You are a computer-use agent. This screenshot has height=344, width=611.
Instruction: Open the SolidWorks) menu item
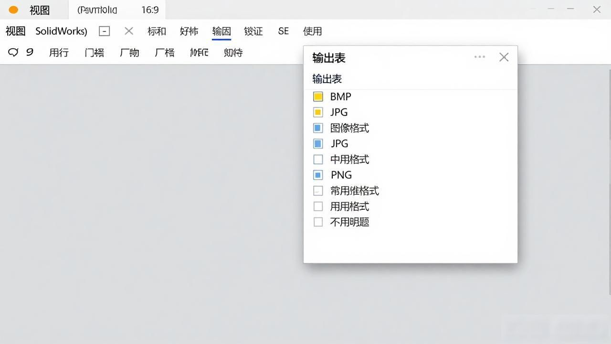61,31
